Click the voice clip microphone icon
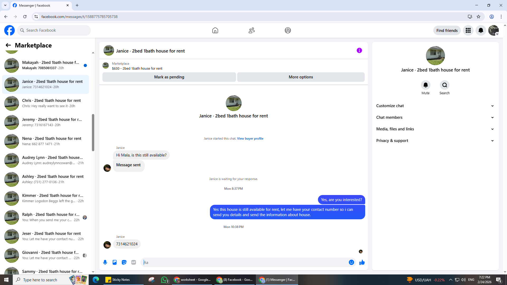The image size is (507, 285). click(x=105, y=262)
